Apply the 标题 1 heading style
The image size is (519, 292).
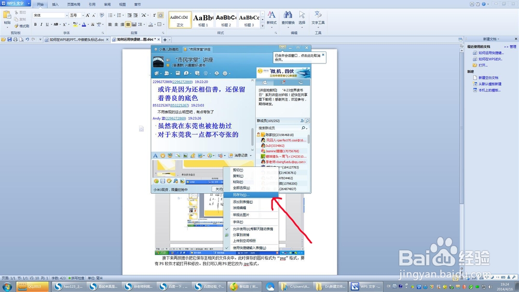click(203, 20)
